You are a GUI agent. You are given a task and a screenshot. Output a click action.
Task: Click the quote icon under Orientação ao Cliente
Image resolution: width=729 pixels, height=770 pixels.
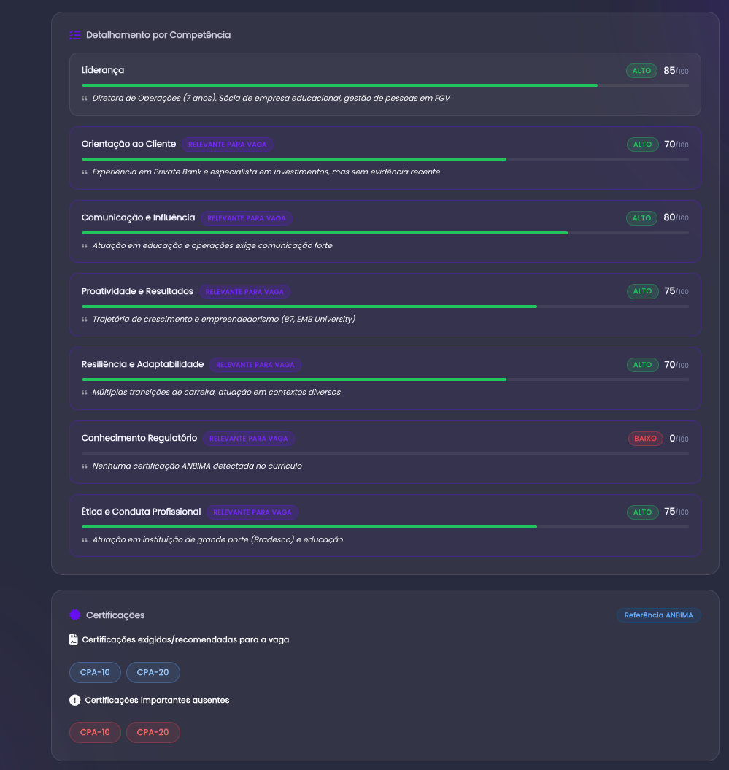pyautogui.click(x=85, y=172)
